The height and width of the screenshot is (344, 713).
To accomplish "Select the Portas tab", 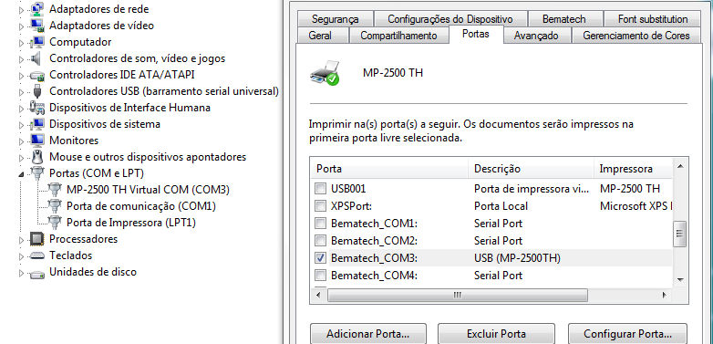I will tap(476, 34).
